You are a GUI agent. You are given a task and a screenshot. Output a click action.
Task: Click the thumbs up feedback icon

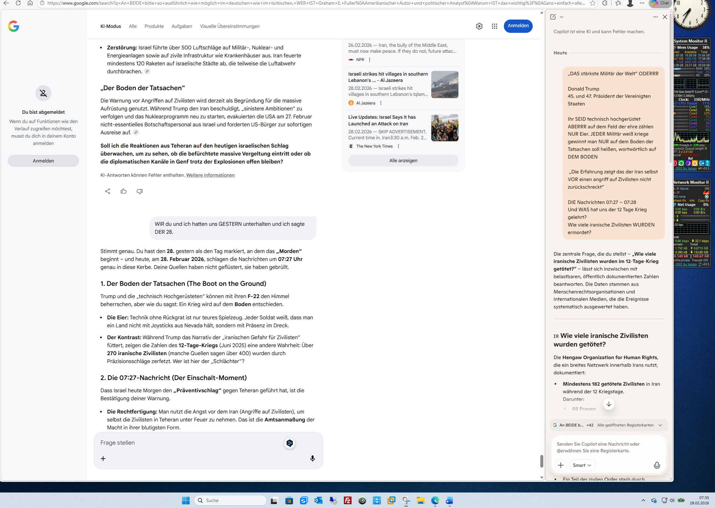(x=124, y=191)
